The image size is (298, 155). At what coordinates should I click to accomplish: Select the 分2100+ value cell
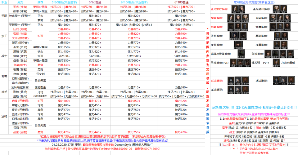click(64, 56)
